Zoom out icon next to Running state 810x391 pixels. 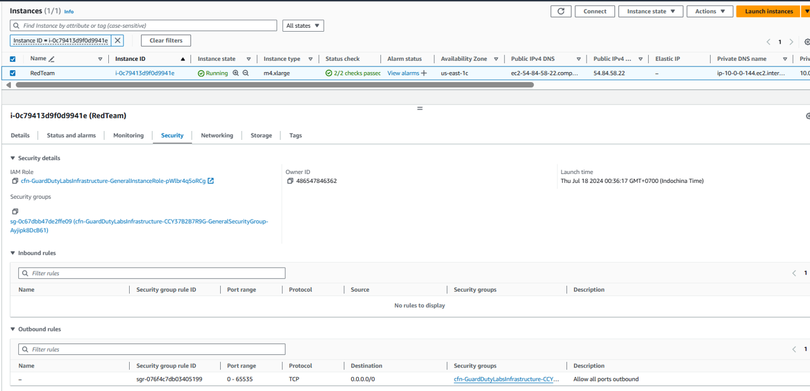coord(246,73)
